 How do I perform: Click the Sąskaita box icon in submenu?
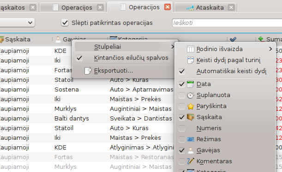[x=191, y=117]
